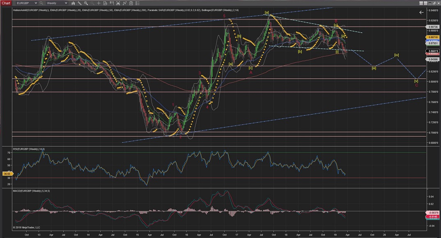The width and height of the screenshot is (441, 238).
Task: Click the MACD value marker -0.00376
Action: pyautogui.click(x=433, y=213)
